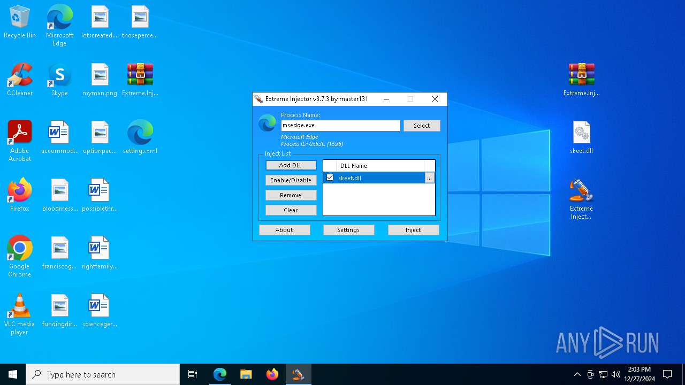Viewport: 685px width, 385px height.
Task: Click the Process ID 0x63C text
Action: pyautogui.click(x=312, y=144)
